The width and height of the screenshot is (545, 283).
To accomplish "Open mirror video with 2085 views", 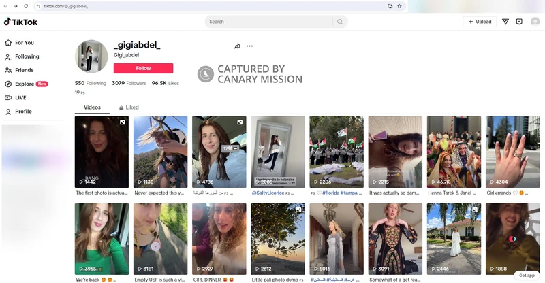I will click(x=278, y=152).
